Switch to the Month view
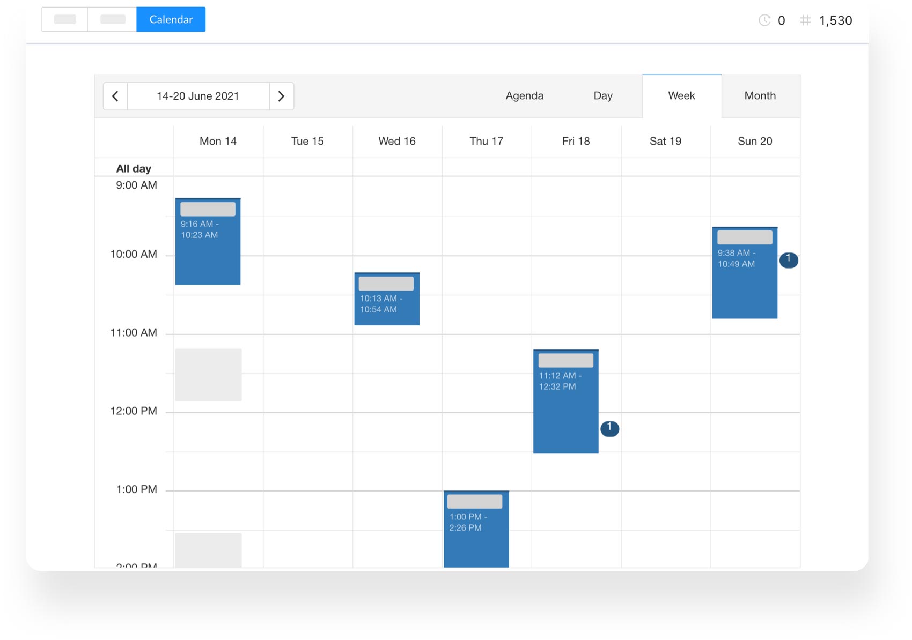 (760, 96)
